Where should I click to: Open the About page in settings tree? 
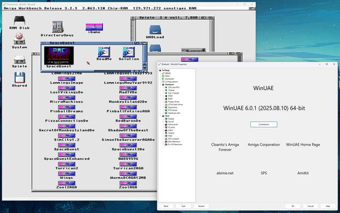pyautogui.click(x=168, y=73)
